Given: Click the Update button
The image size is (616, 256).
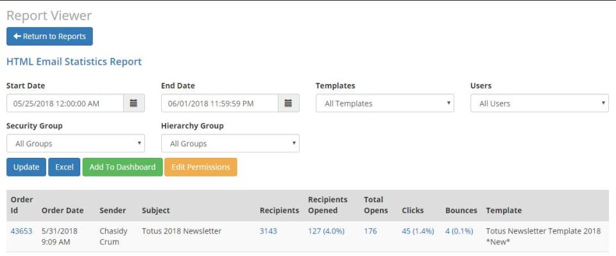Looking at the screenshot, I should click(26, 167).
